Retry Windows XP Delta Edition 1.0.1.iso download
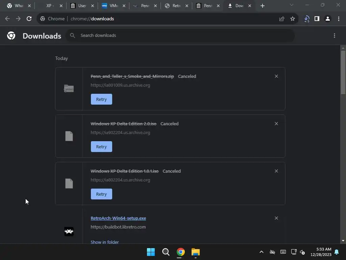Image resolution: width=346 pixels, height=260 pixels. tap(101, 194)
